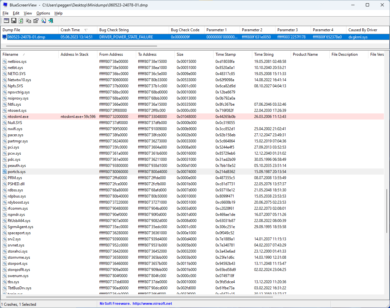The height and width of the screenshot is (308, 390).
Task: Click file icon of netbios.sys row
Action: pyautogui.click(x=5, y=62)
